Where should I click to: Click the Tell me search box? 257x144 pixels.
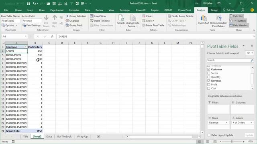pyautogui.click(x=228, y=10)
